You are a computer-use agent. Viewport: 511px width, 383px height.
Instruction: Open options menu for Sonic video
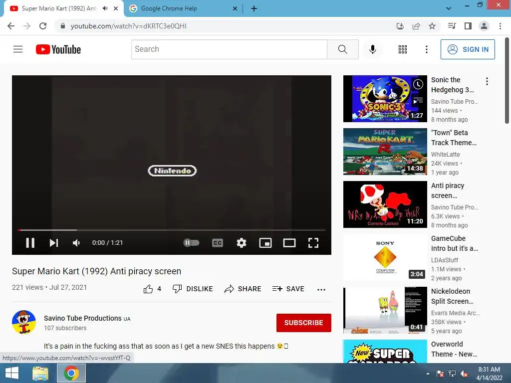pos(487,81)
